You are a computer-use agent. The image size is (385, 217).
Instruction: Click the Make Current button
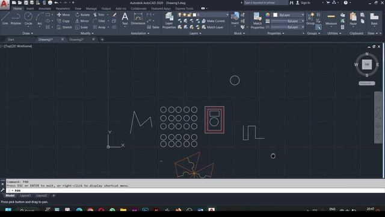[213, 21]
